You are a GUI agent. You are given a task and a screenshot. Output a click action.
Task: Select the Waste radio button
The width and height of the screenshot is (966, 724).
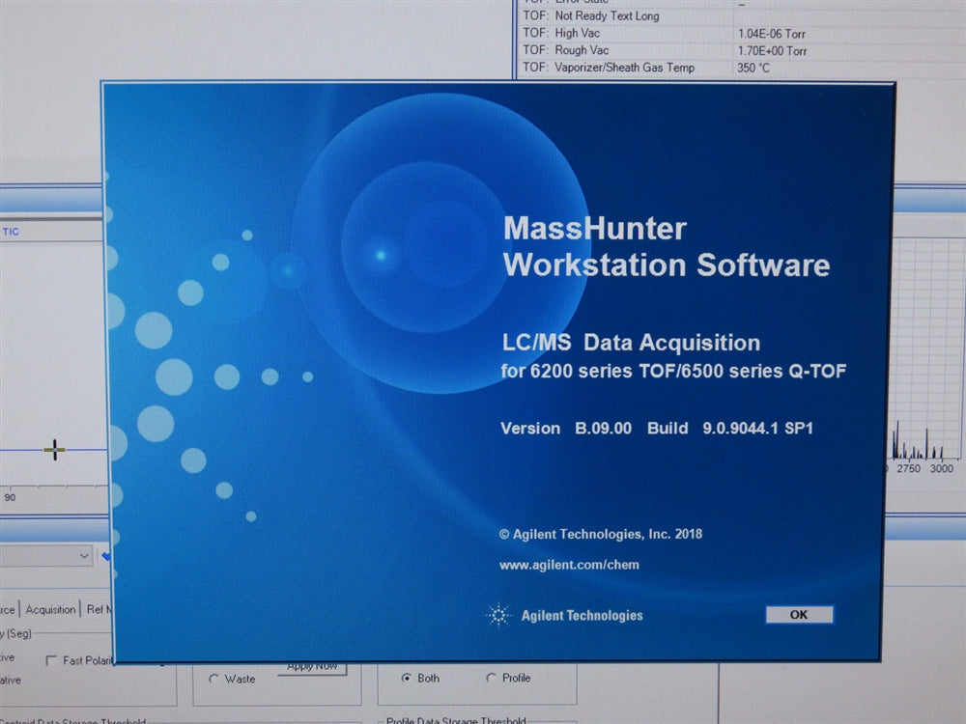(x=213, y=679)
